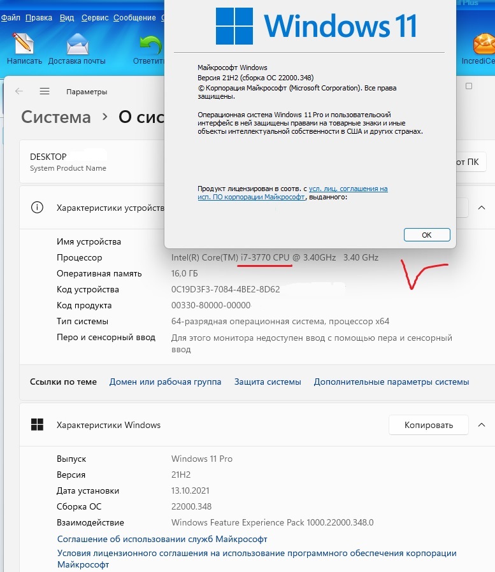Select the install date 13.10.2021
This screenshot has height=572, width=495.
(x=190, y=490)
